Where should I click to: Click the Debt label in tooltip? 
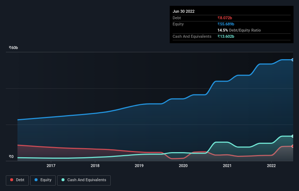click(177, 18)
